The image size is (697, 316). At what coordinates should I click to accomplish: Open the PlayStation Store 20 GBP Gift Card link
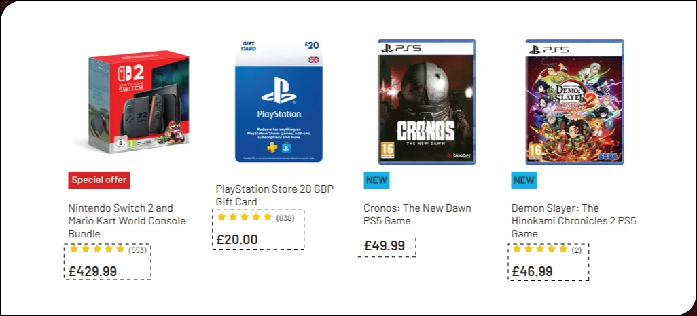click(x=274, y=195)
